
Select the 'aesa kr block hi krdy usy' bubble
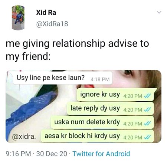(x=97, y=136)
